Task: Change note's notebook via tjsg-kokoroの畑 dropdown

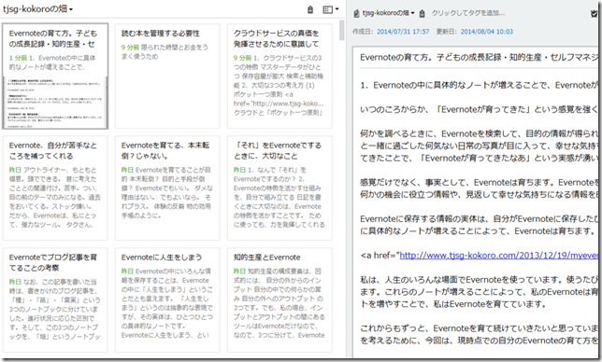Action: point(389,13)
